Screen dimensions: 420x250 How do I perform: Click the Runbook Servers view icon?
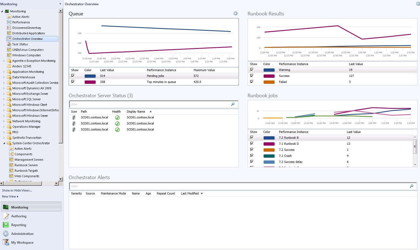click(11, 165)
